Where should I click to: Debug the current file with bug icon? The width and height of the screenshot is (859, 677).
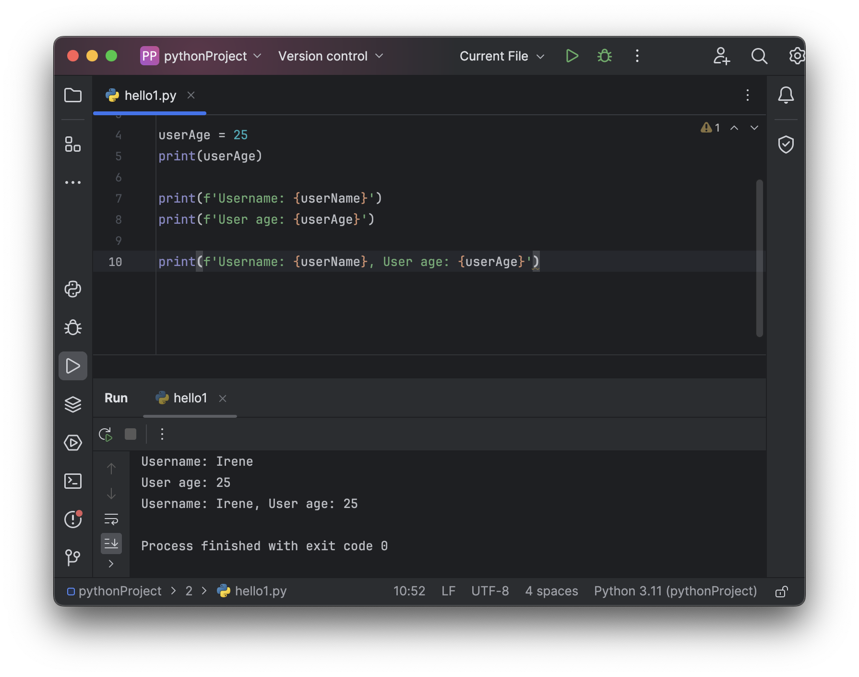coord(605,56)
